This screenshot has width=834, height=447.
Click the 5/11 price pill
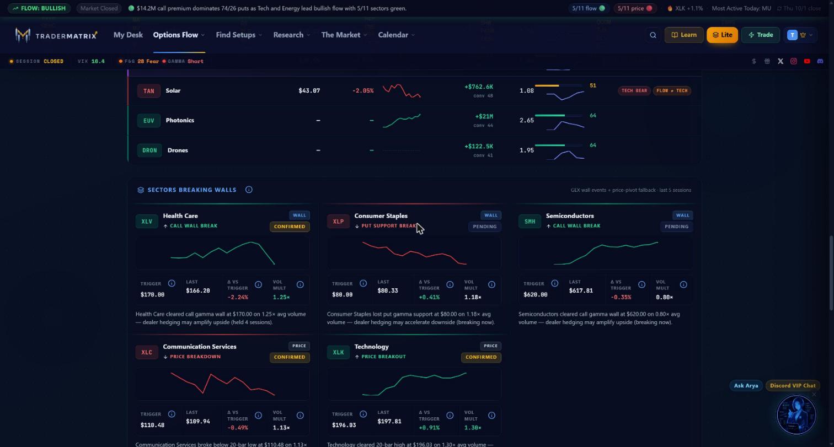click(635, 8)
